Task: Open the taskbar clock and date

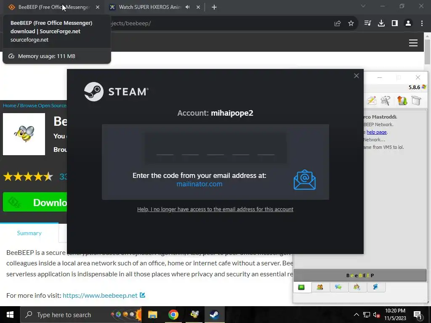Action: click(x=395, y=315)
